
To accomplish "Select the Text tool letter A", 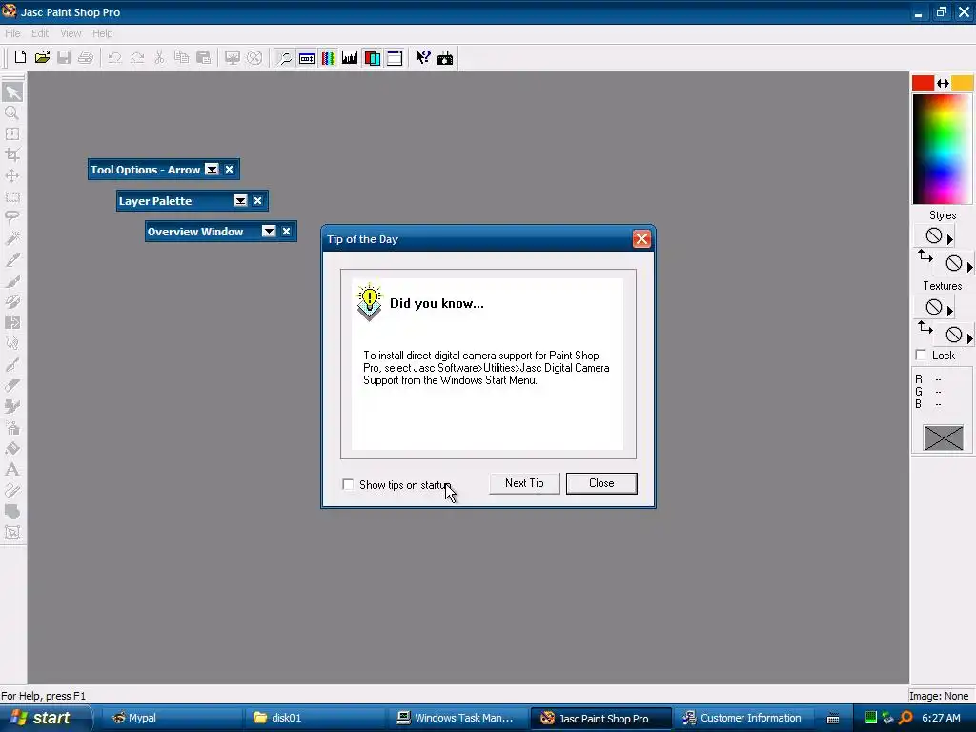I will pos(12,469).
